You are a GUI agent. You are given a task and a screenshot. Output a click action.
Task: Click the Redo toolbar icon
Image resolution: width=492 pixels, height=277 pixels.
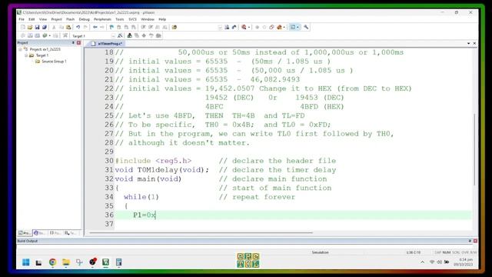(85, 28)
